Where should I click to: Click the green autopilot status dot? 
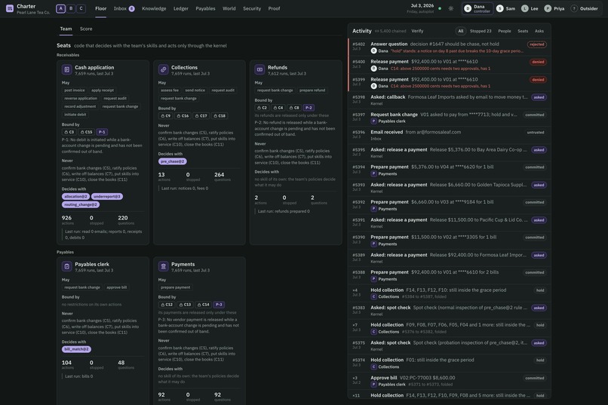(x=439, y=8)
